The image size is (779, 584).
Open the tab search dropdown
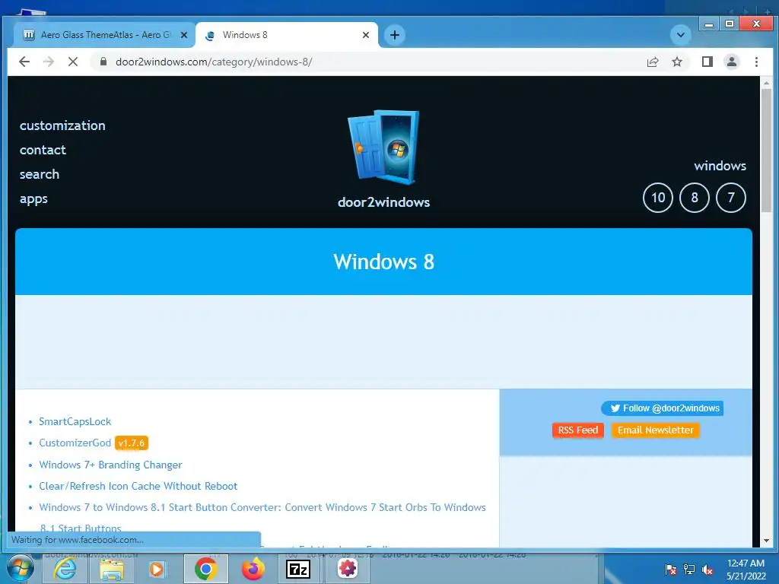pyautogui.click(x=680, y=35)
